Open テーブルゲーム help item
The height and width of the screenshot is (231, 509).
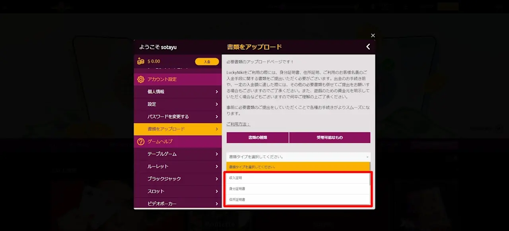point(178,154)
